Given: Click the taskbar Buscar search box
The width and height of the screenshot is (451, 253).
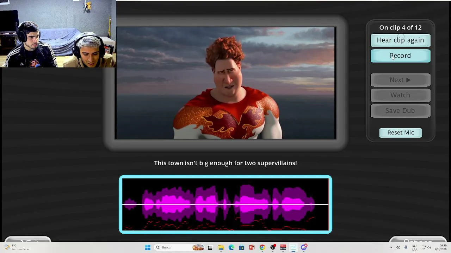Looking at the screenshot, I should click(x=180, y=247).
